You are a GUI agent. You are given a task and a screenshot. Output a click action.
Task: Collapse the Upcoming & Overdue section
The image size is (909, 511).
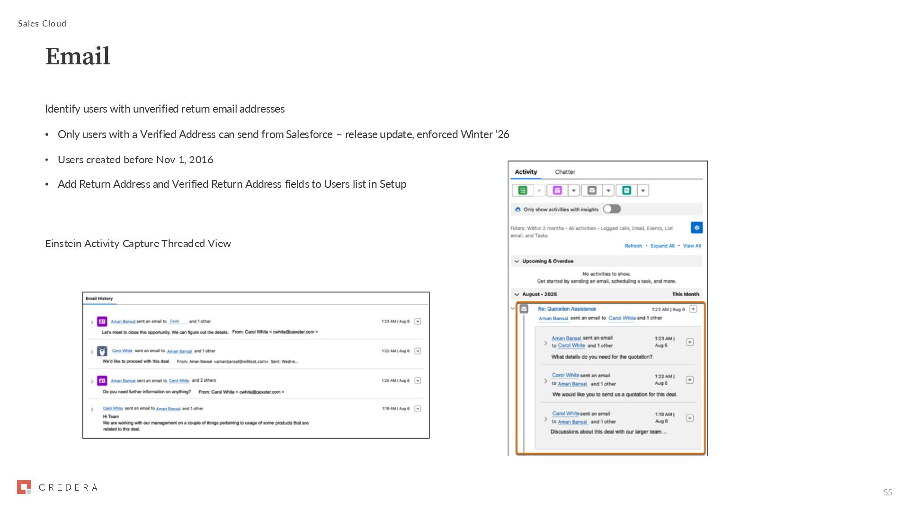point(517,261)
